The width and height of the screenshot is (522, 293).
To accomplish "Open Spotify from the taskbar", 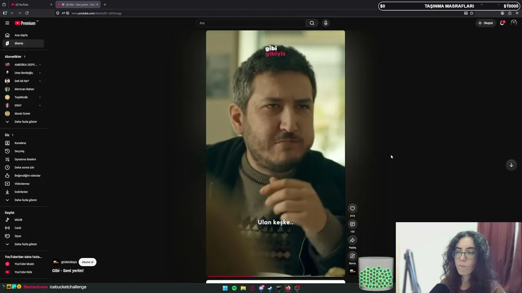I will pos(234,288).
